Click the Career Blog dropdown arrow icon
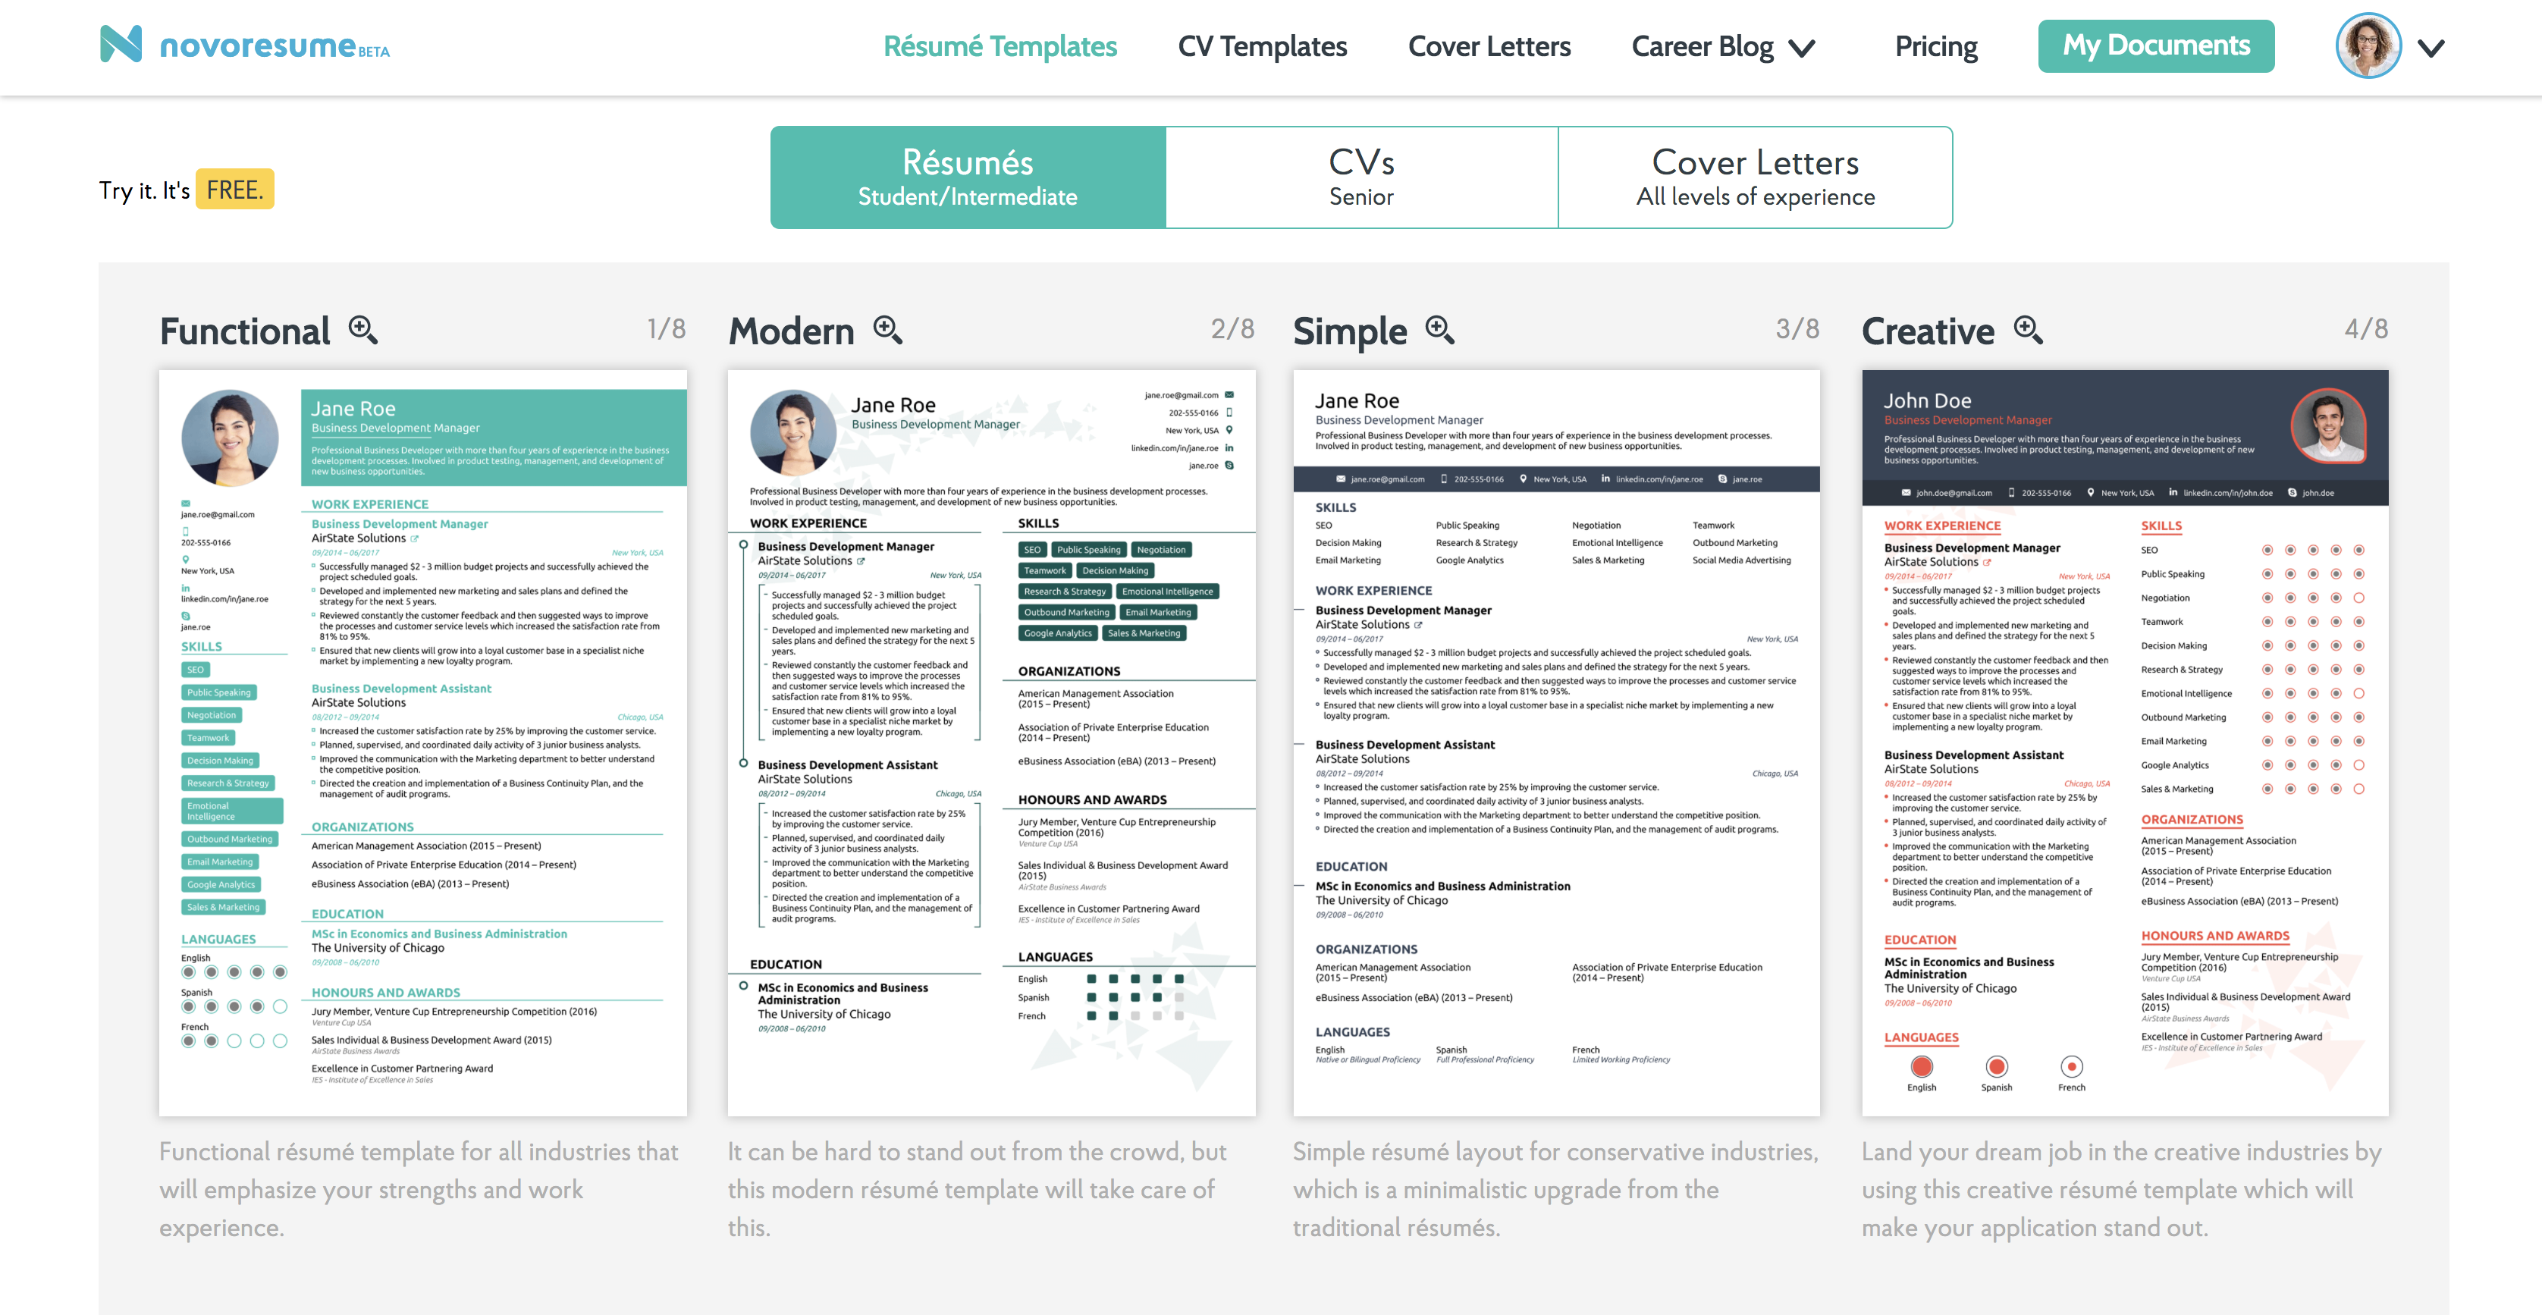Screen dimensions: 2542x1315 point(1808,47)
